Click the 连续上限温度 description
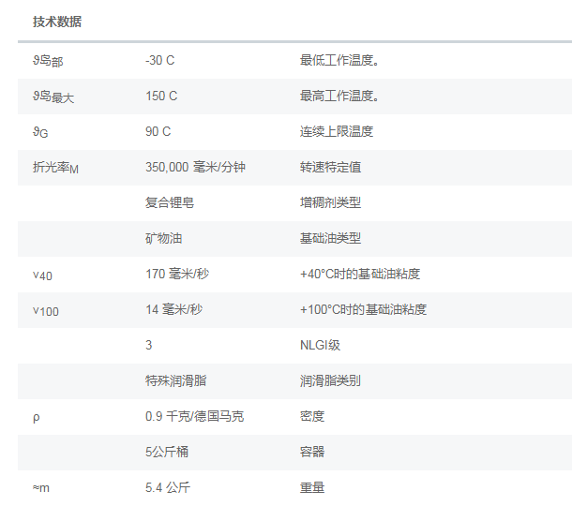The height and width of the screenshot is (521, 572). point(337,131)
